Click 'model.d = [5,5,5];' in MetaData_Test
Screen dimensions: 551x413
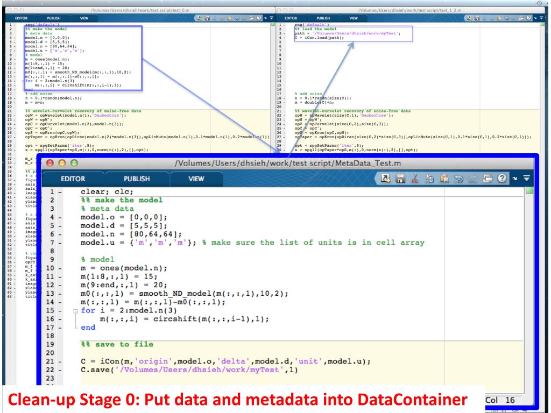click(124, 226)
